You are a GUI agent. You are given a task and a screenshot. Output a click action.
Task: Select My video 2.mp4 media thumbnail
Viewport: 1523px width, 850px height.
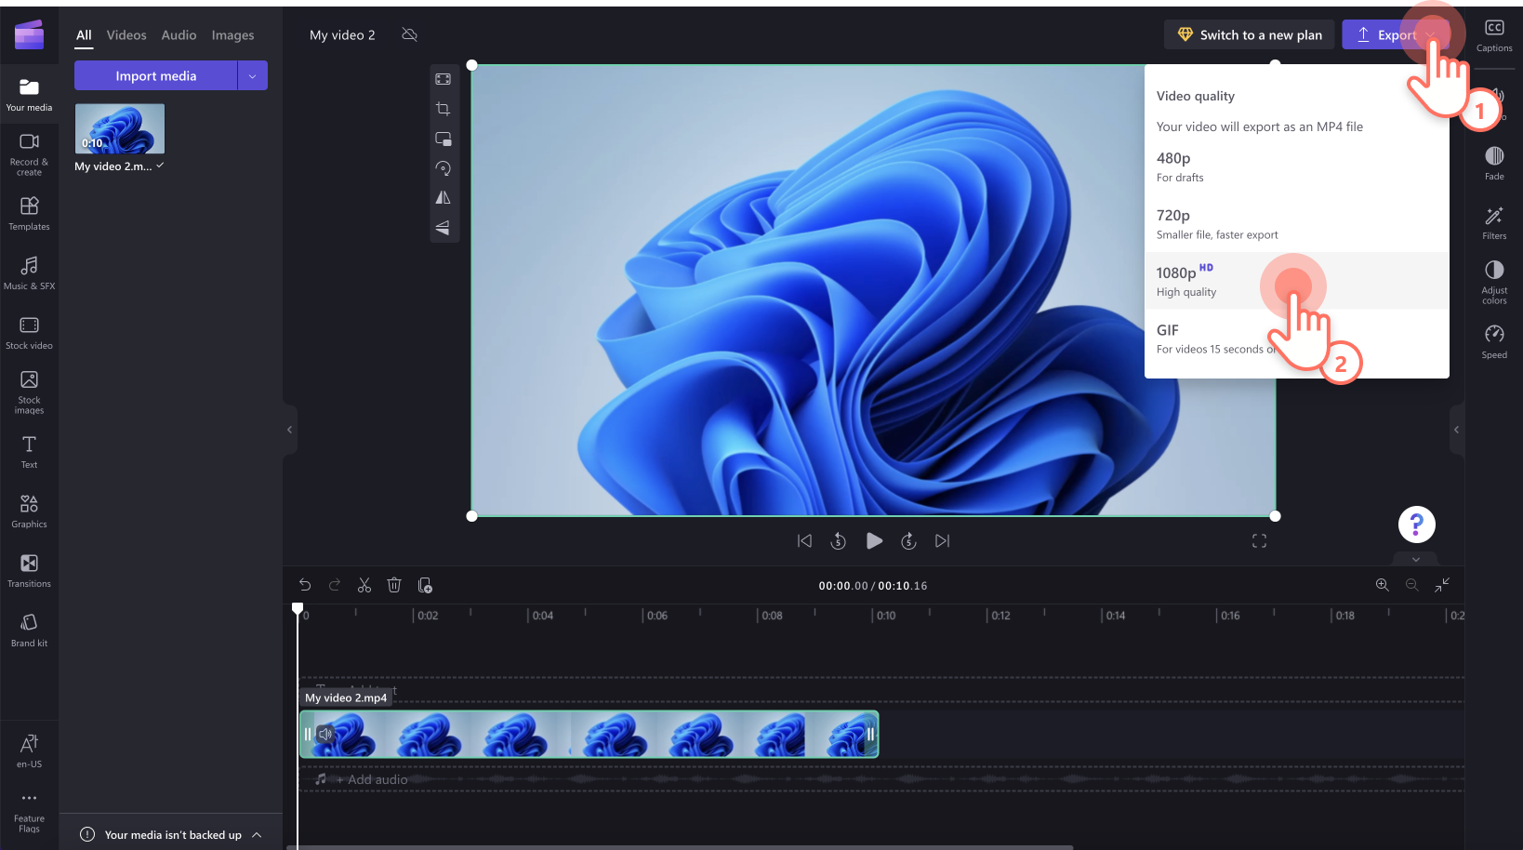[120, 128]
